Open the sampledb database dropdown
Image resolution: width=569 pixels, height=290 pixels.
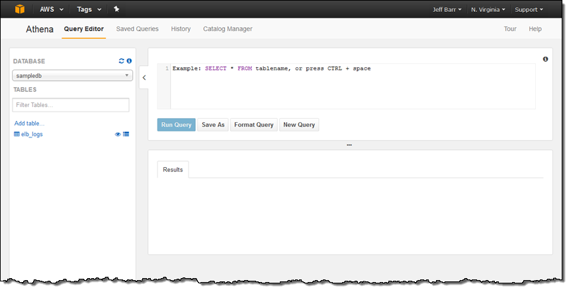(x=72, y=76)
